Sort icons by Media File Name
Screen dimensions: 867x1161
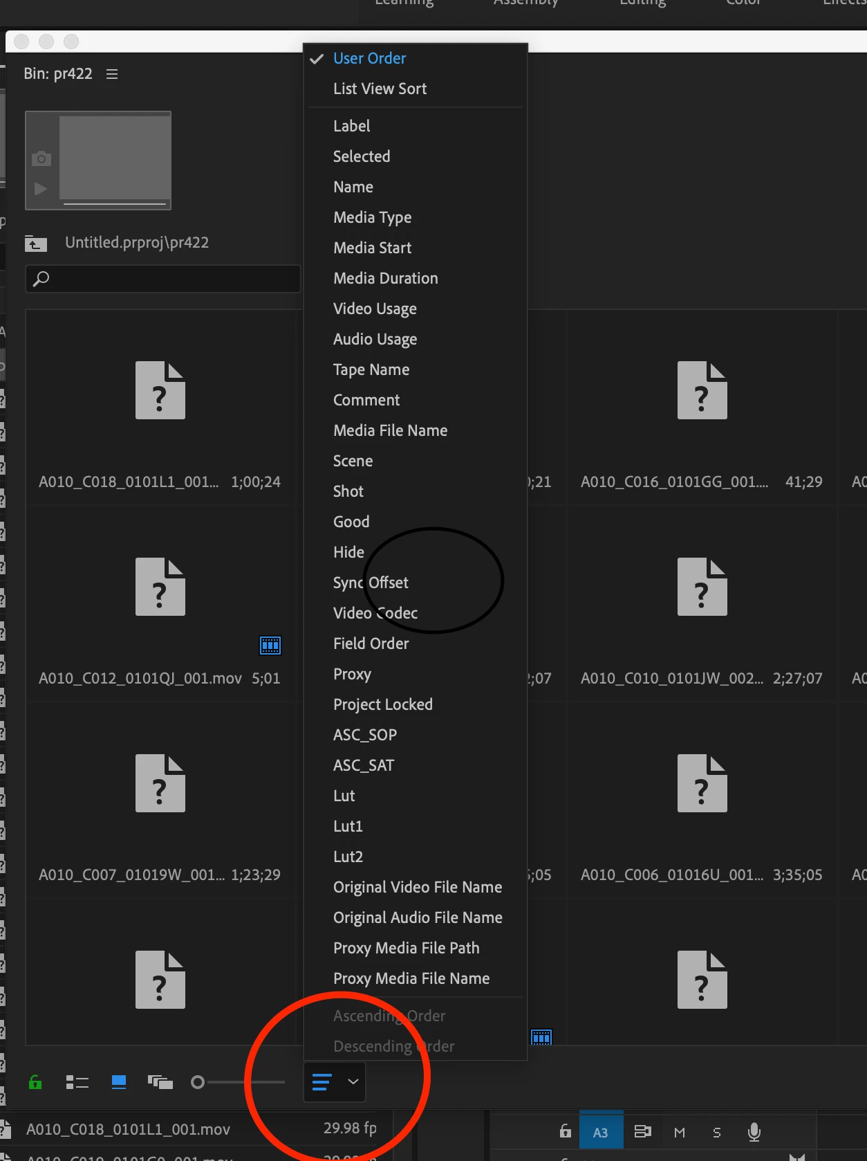tap(415, 431)
